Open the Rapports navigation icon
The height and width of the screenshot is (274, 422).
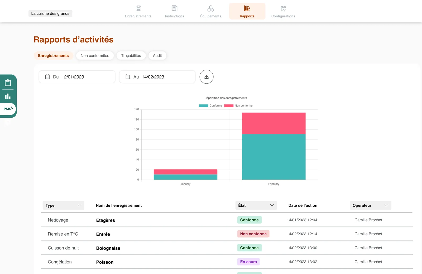tap(247, 8)
